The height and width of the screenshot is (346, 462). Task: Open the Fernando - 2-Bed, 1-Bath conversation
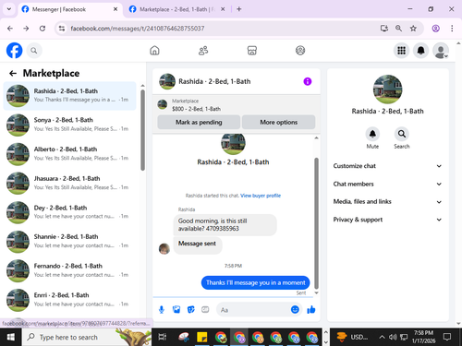pos(69,270)
